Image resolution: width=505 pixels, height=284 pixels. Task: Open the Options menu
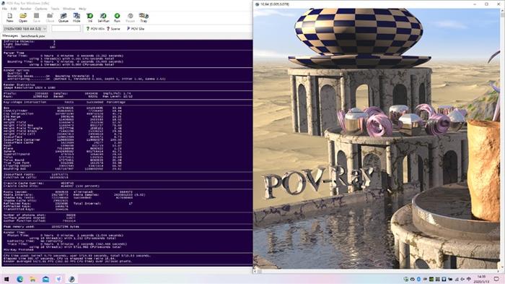[x=41, y=9]
